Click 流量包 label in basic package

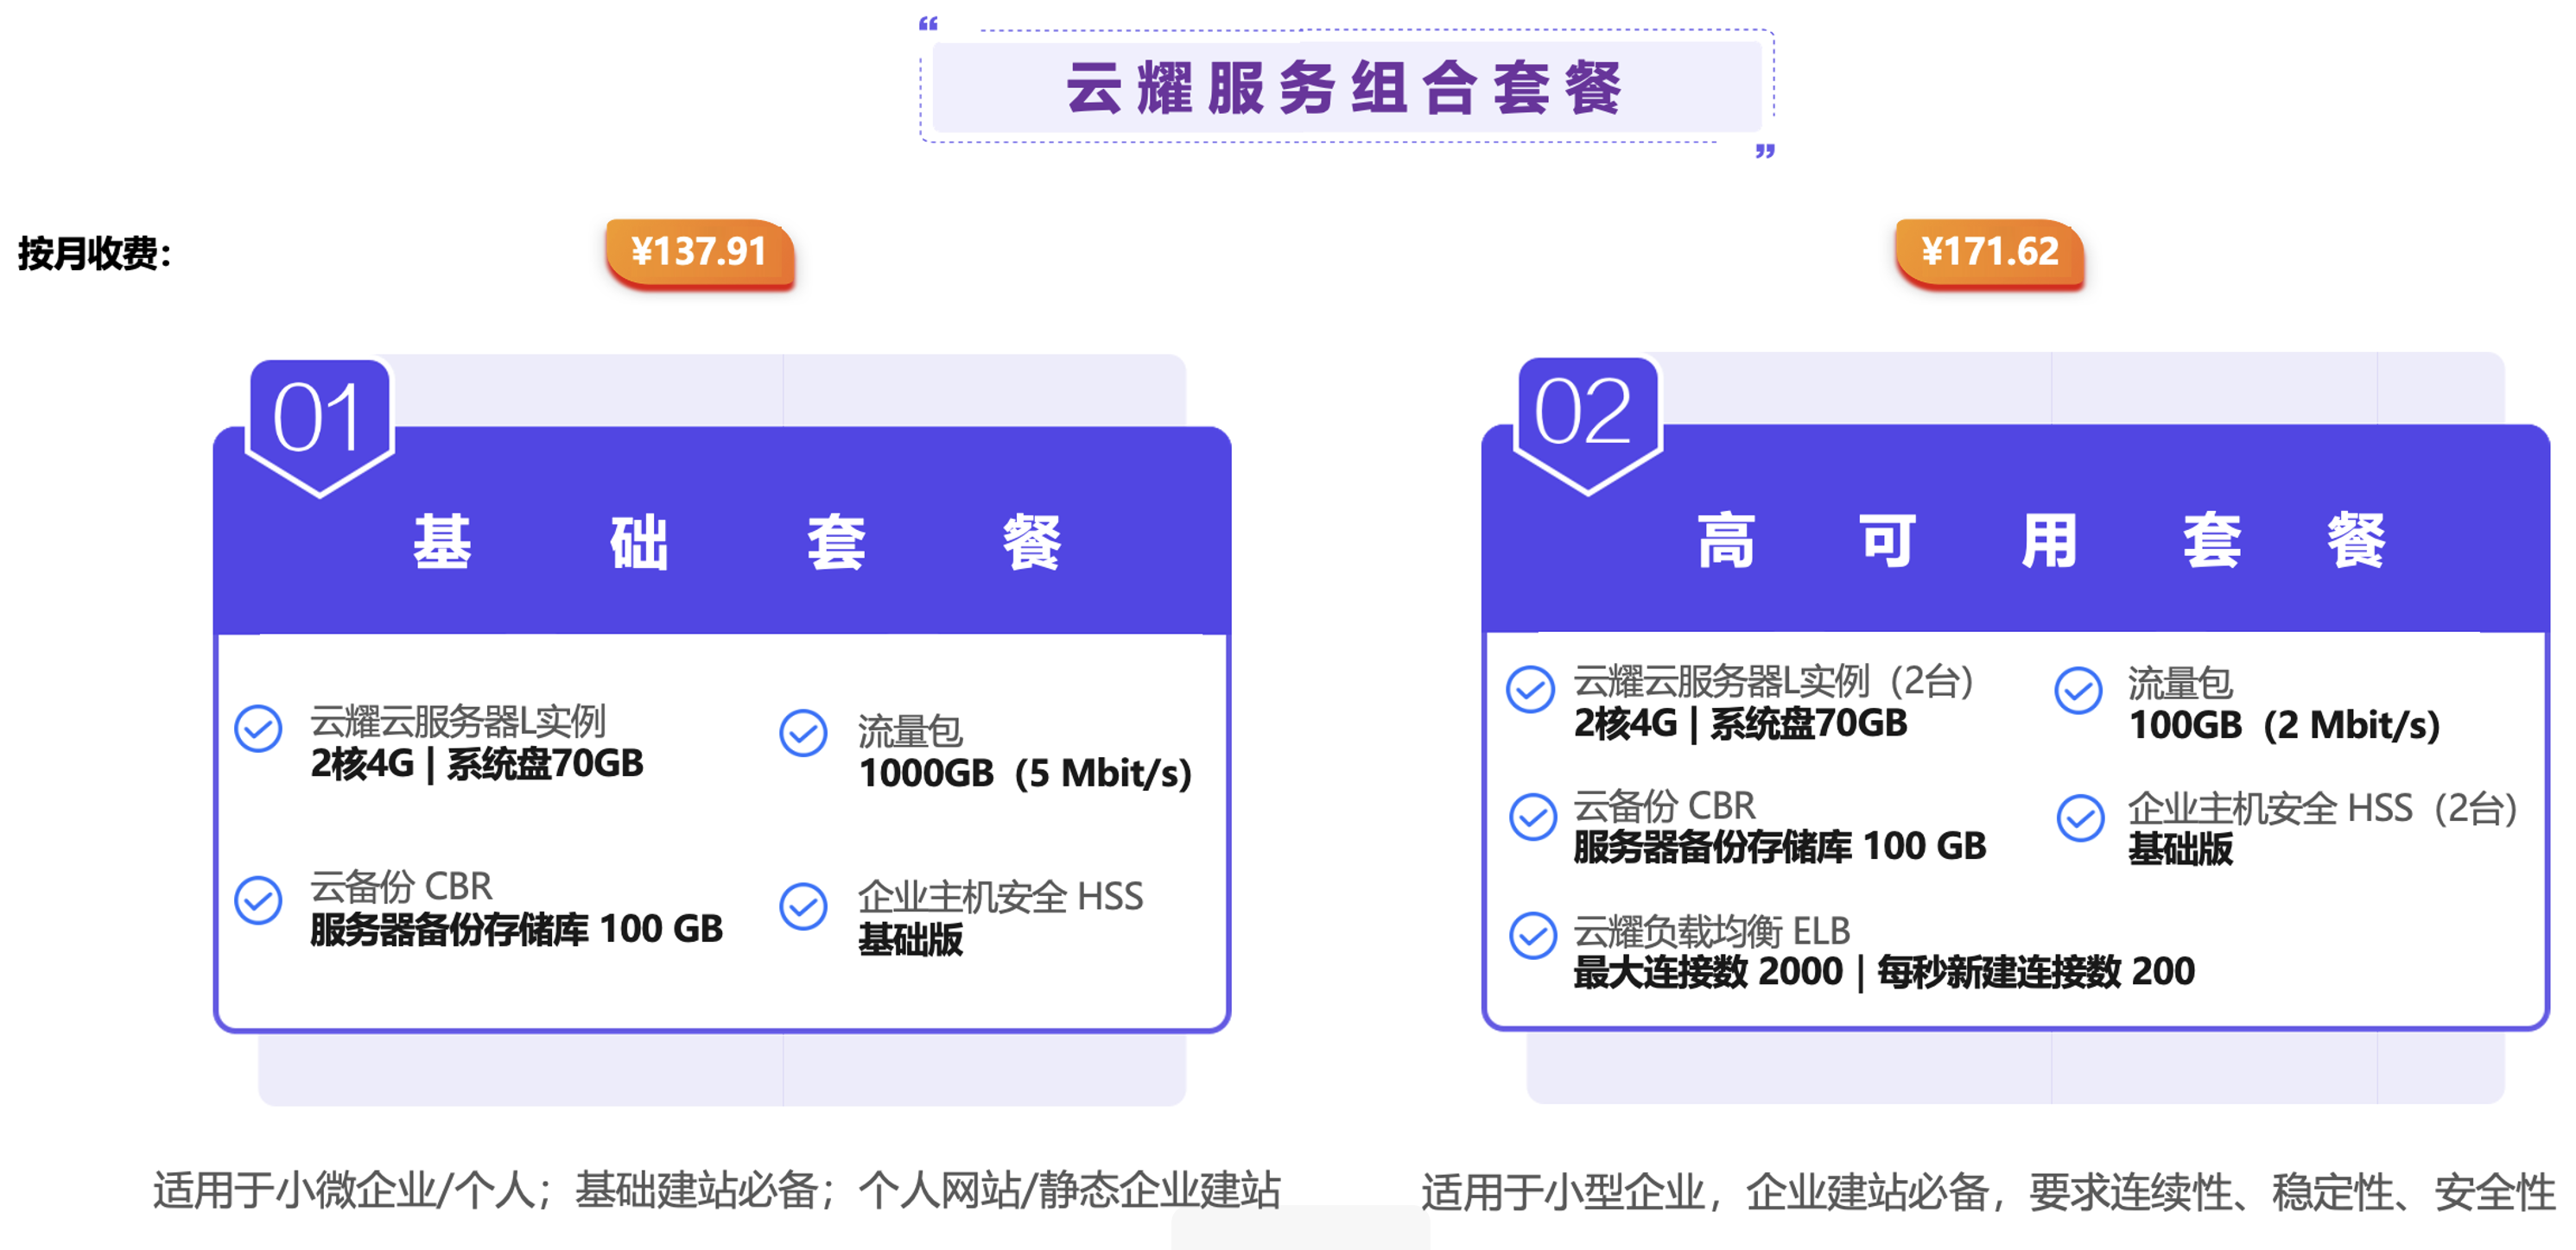(x=910, y=731)
